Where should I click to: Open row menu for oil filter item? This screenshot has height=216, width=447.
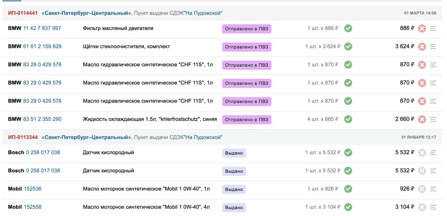[x=433, y=29]
